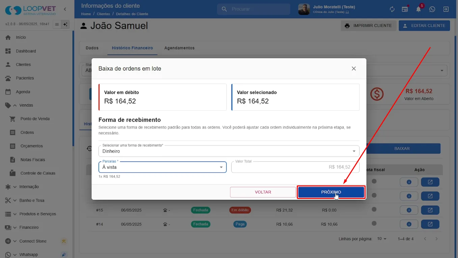The width and height of the screenshot is (458, 258).
Task: Open notifications bell with badge 5
Action: 419,9
